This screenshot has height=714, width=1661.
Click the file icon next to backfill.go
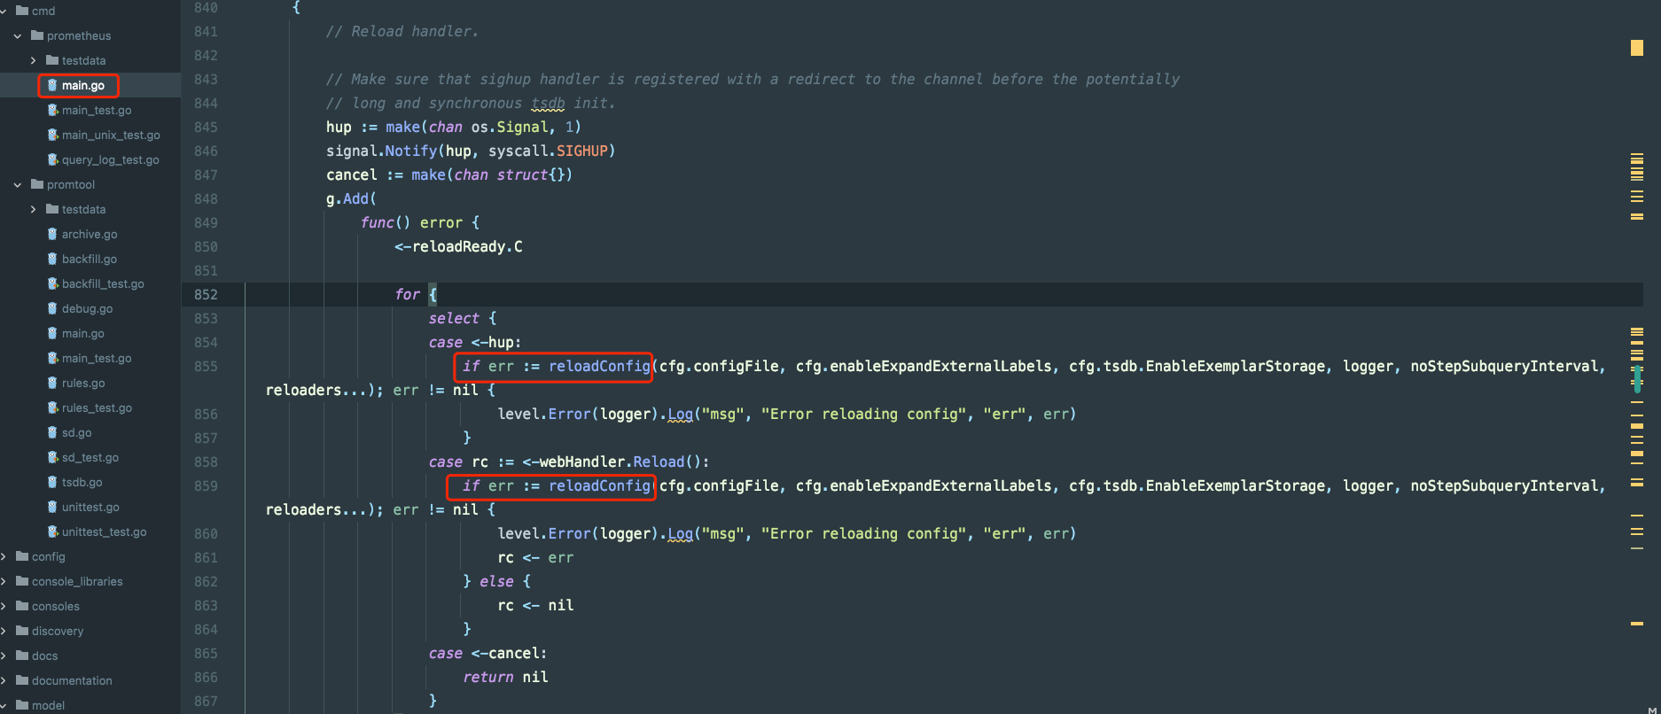[52, 259]
